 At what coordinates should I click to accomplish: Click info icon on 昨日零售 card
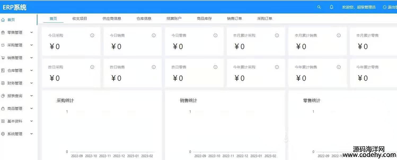pos(215,67)
